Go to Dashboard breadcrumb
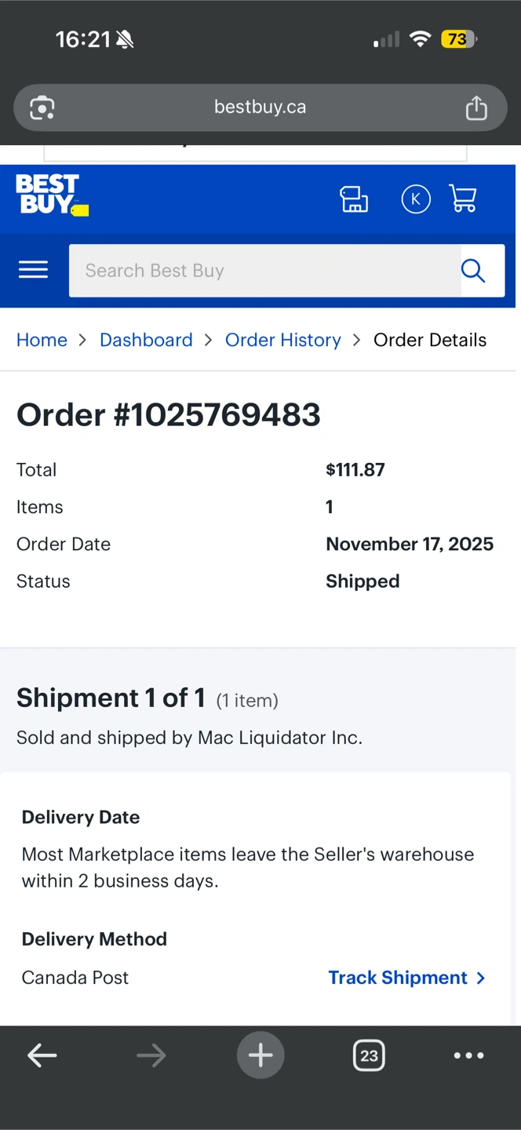The width and height of the screenshot is (521, 1130). tap(146, 340)
